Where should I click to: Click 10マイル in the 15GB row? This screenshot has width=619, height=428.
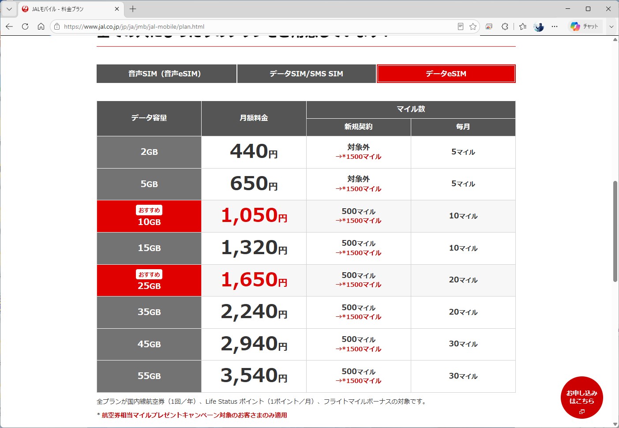(x=463, y=248)
